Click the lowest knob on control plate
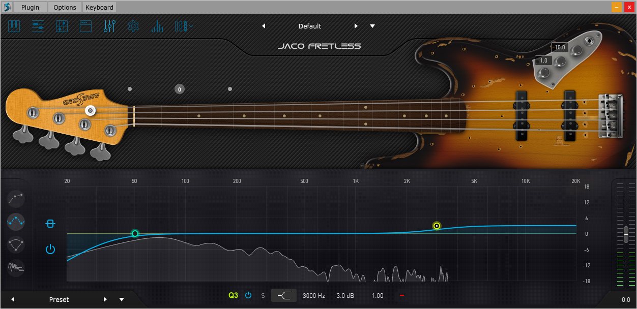 pos(544,74)
